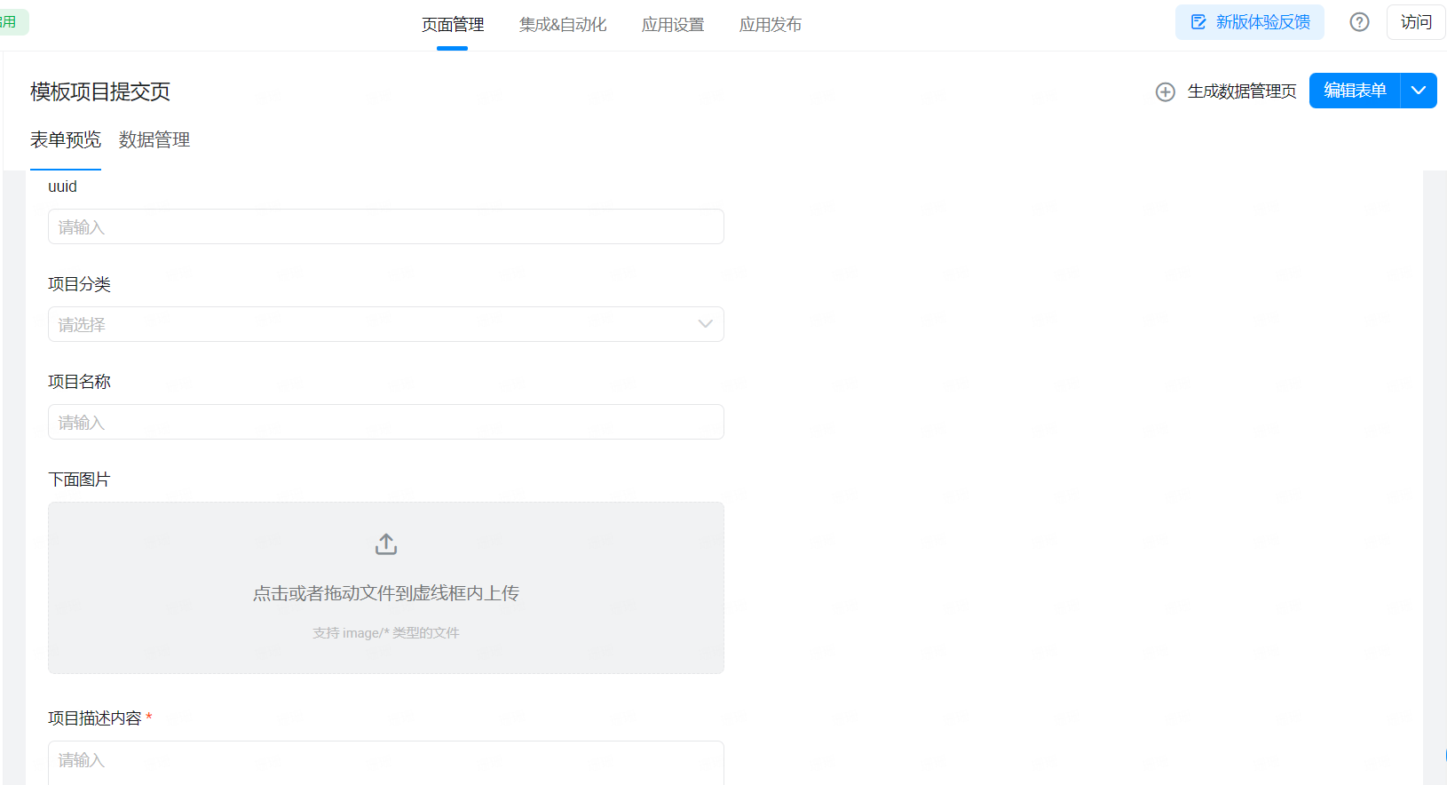Open 集成&自动化 tab

coord(563,25)
